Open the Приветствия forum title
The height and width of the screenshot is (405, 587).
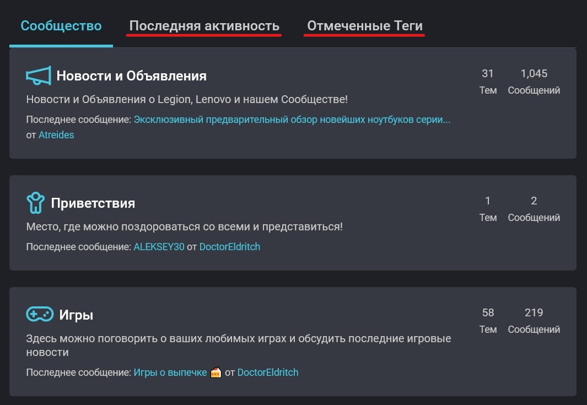pyautogui.click(x=93, y=202)
